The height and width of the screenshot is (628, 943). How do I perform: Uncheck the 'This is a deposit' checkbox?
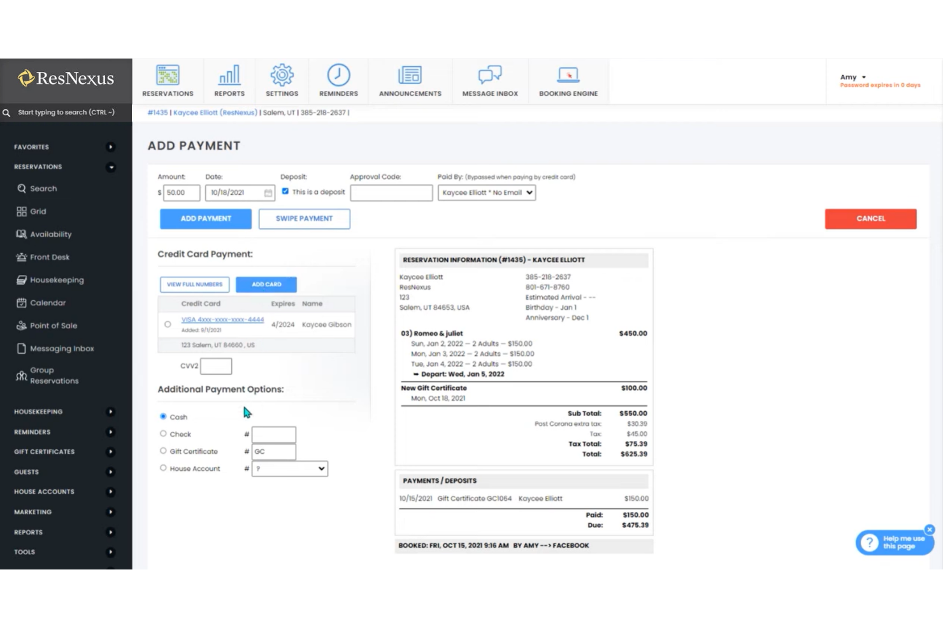pyautogui.click(x=285, y=190)
